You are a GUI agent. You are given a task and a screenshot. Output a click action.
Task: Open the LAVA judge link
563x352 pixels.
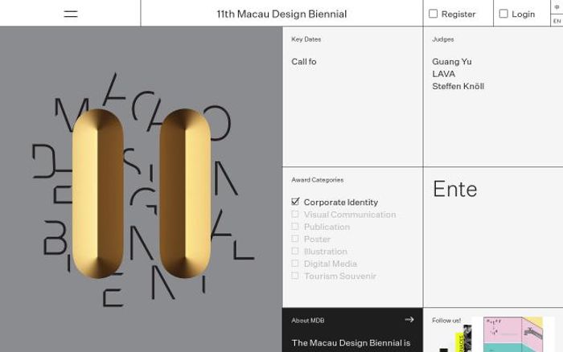click(443, 74)
